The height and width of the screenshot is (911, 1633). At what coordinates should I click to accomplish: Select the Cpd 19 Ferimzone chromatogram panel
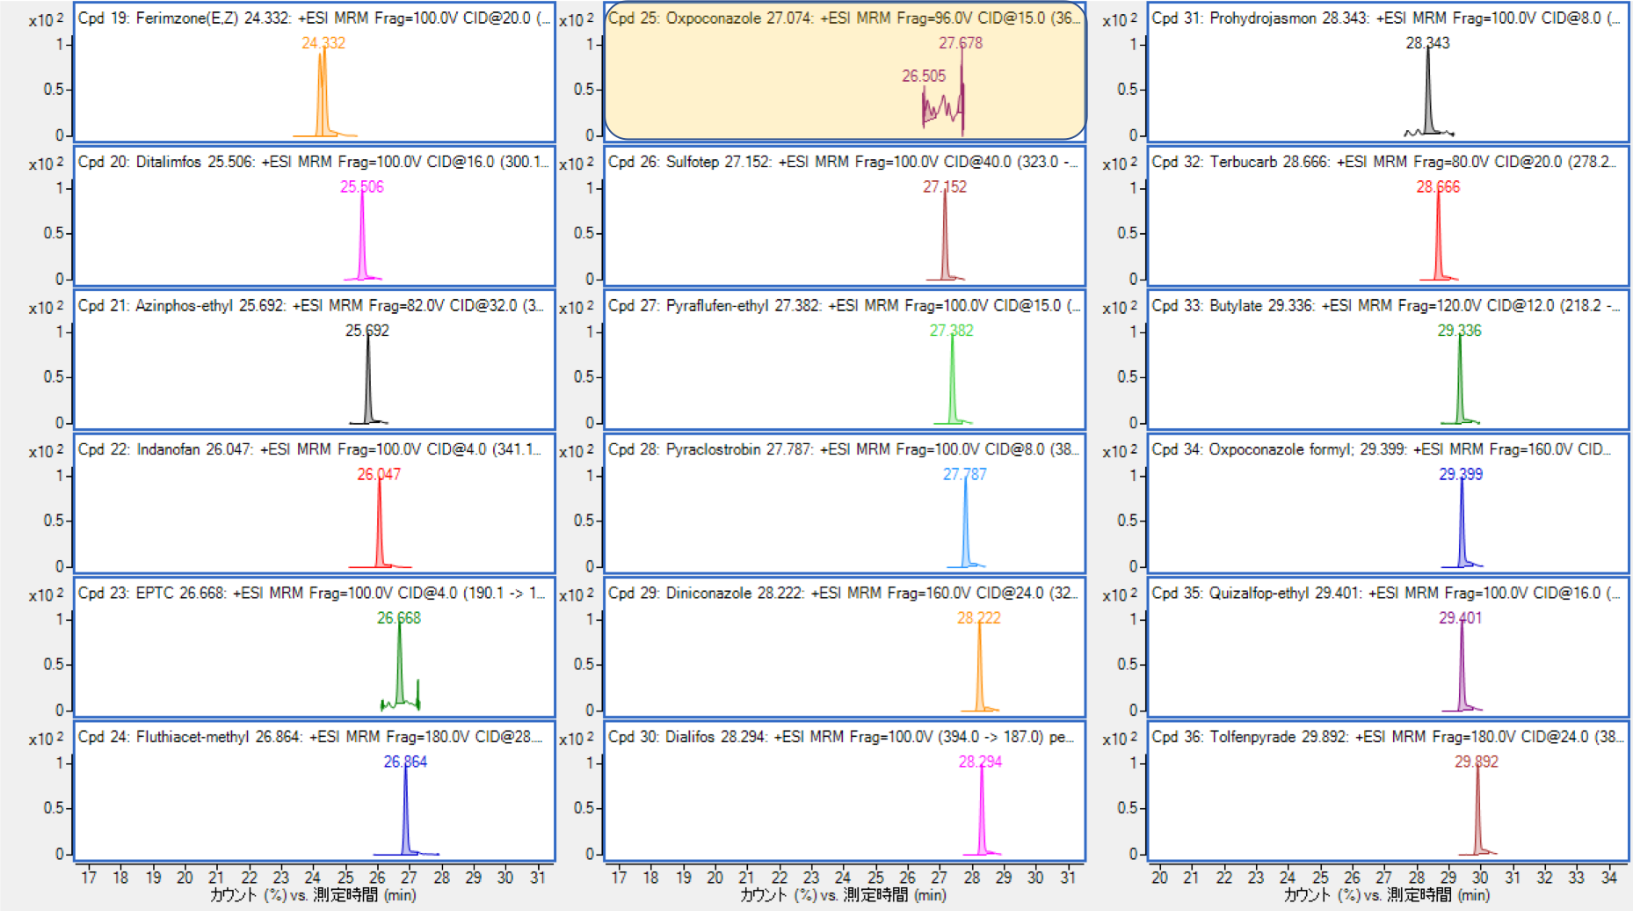314,73
